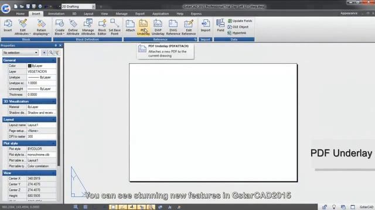Toggle third highlighted status bar mode button
The width and height of the screenshot is (375, 210).
(x=132, y=207)
